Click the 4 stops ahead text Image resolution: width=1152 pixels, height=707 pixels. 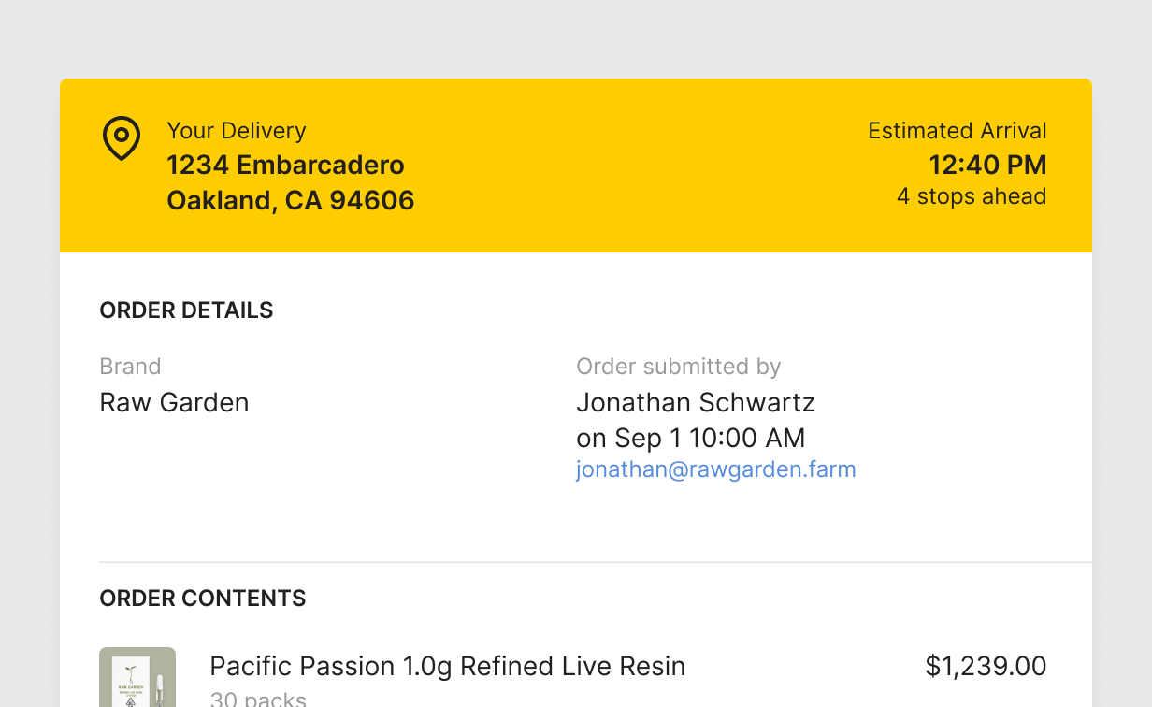[x=971, y=196]
